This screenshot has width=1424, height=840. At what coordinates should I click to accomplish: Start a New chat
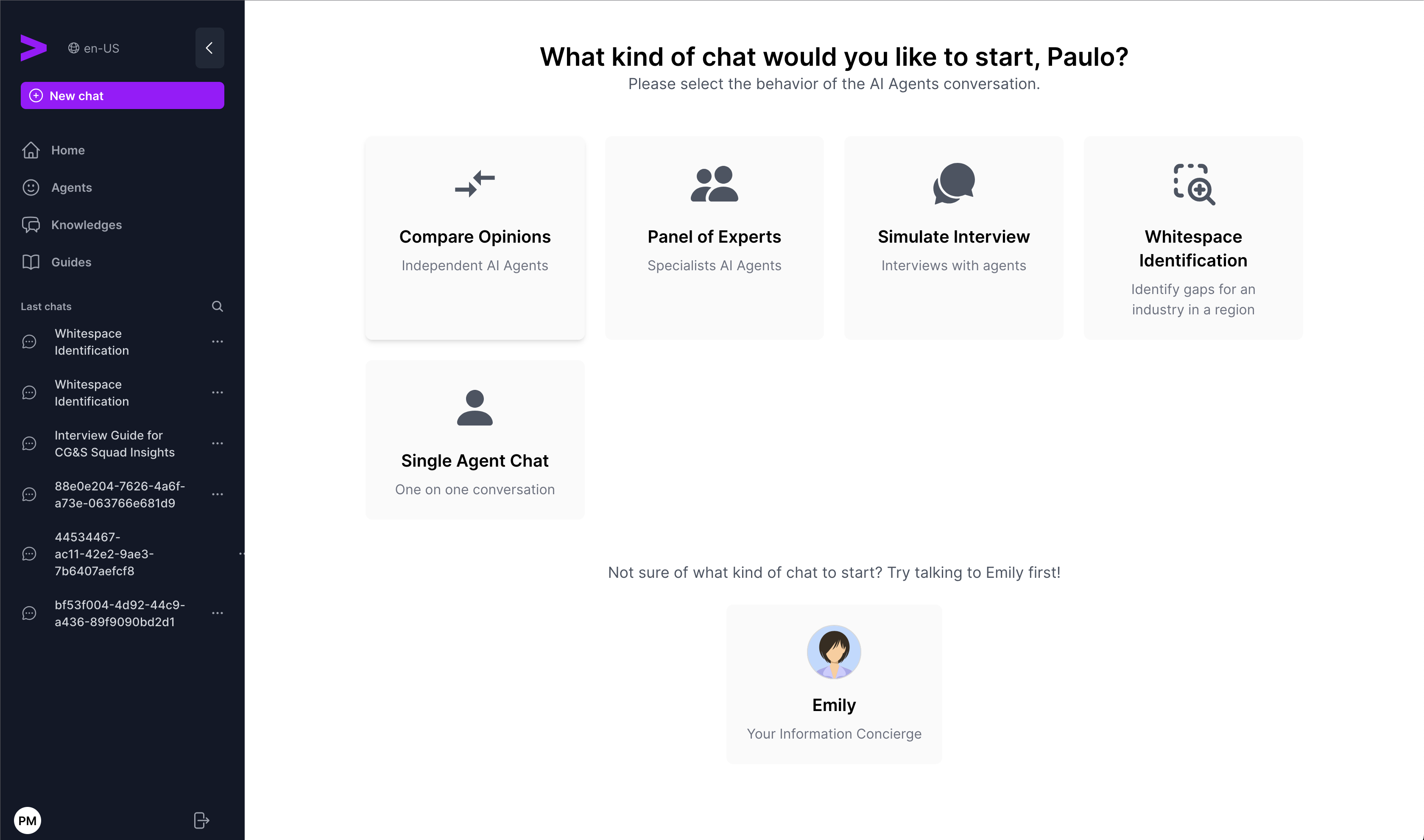122,95
